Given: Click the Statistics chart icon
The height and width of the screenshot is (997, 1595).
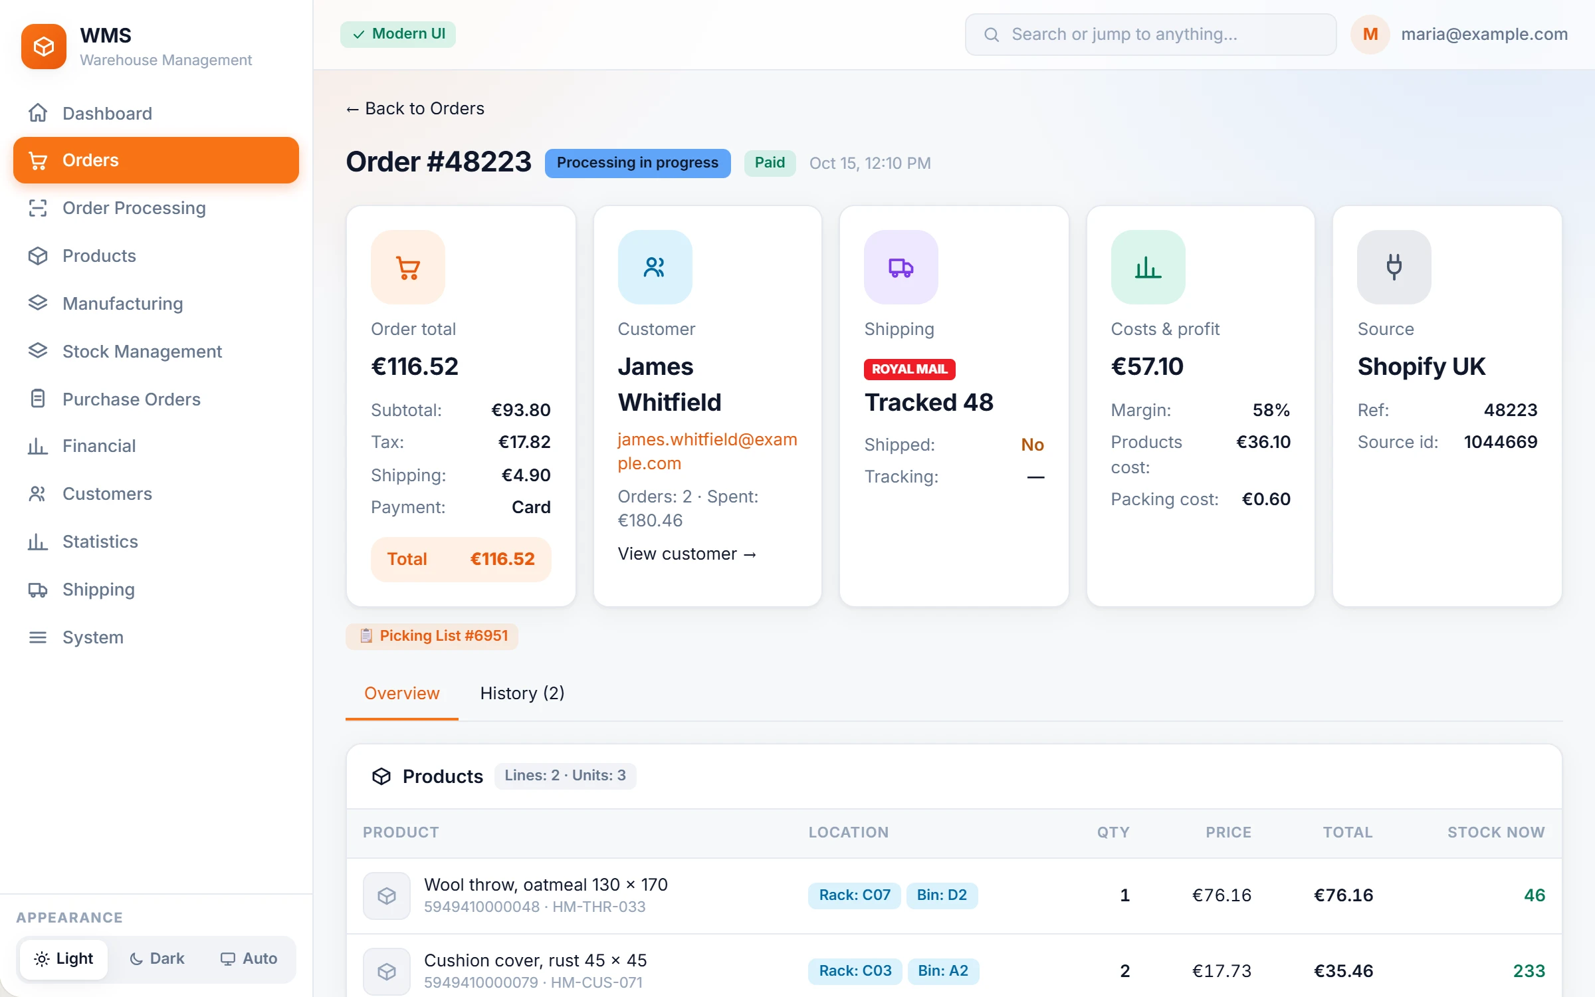Looking at the screenshot, I should coord(38,542).
